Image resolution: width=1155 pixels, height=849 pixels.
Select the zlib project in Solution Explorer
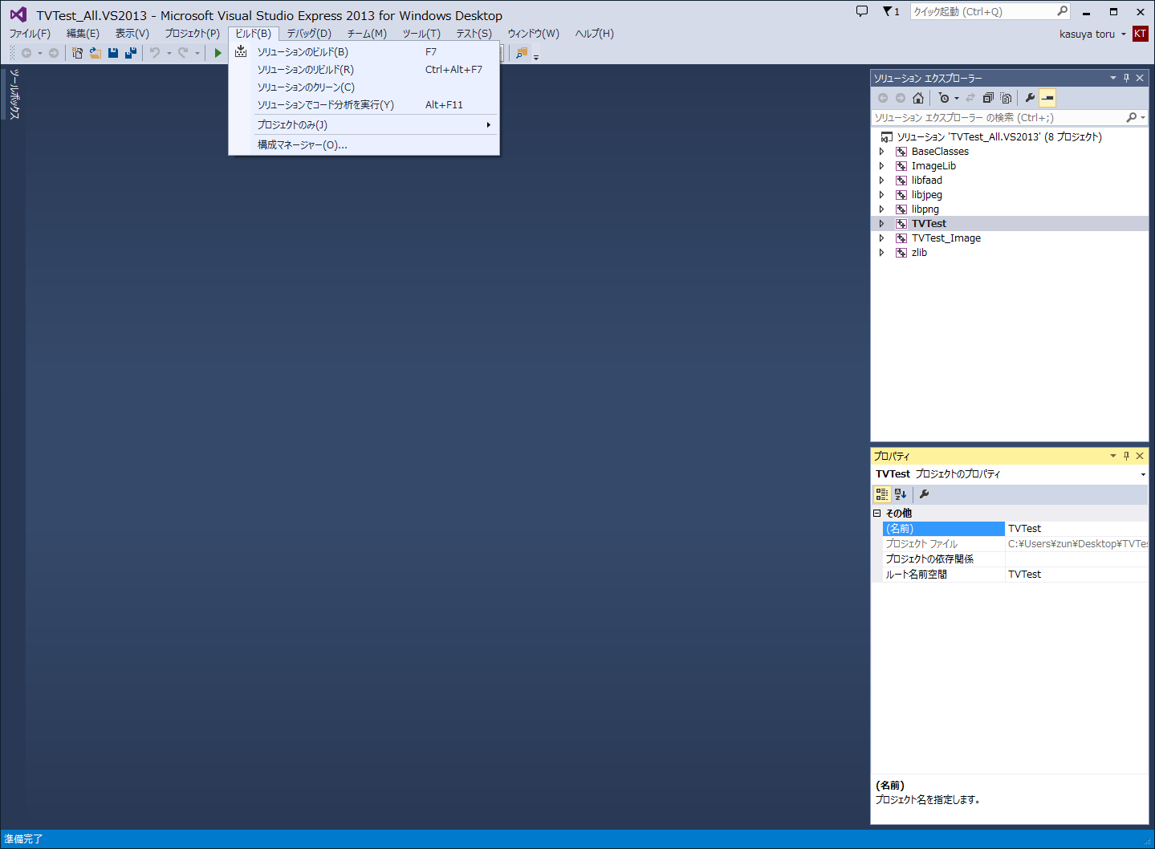click(x=919, y=253)
